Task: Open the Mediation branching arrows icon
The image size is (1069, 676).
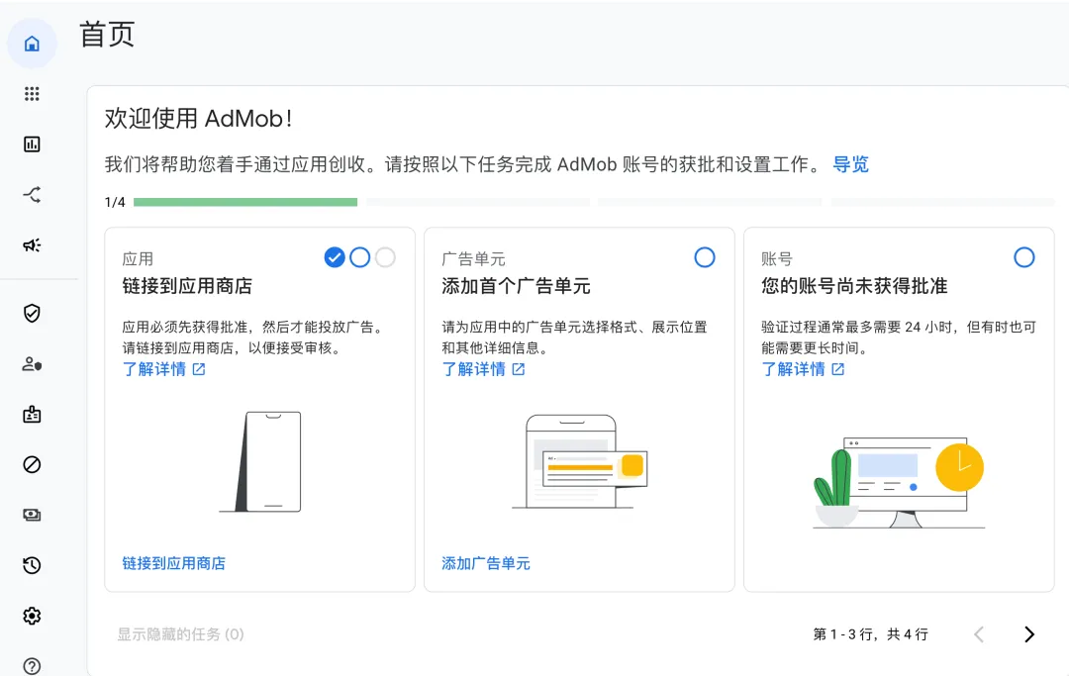Action: (x=32, y=195)
